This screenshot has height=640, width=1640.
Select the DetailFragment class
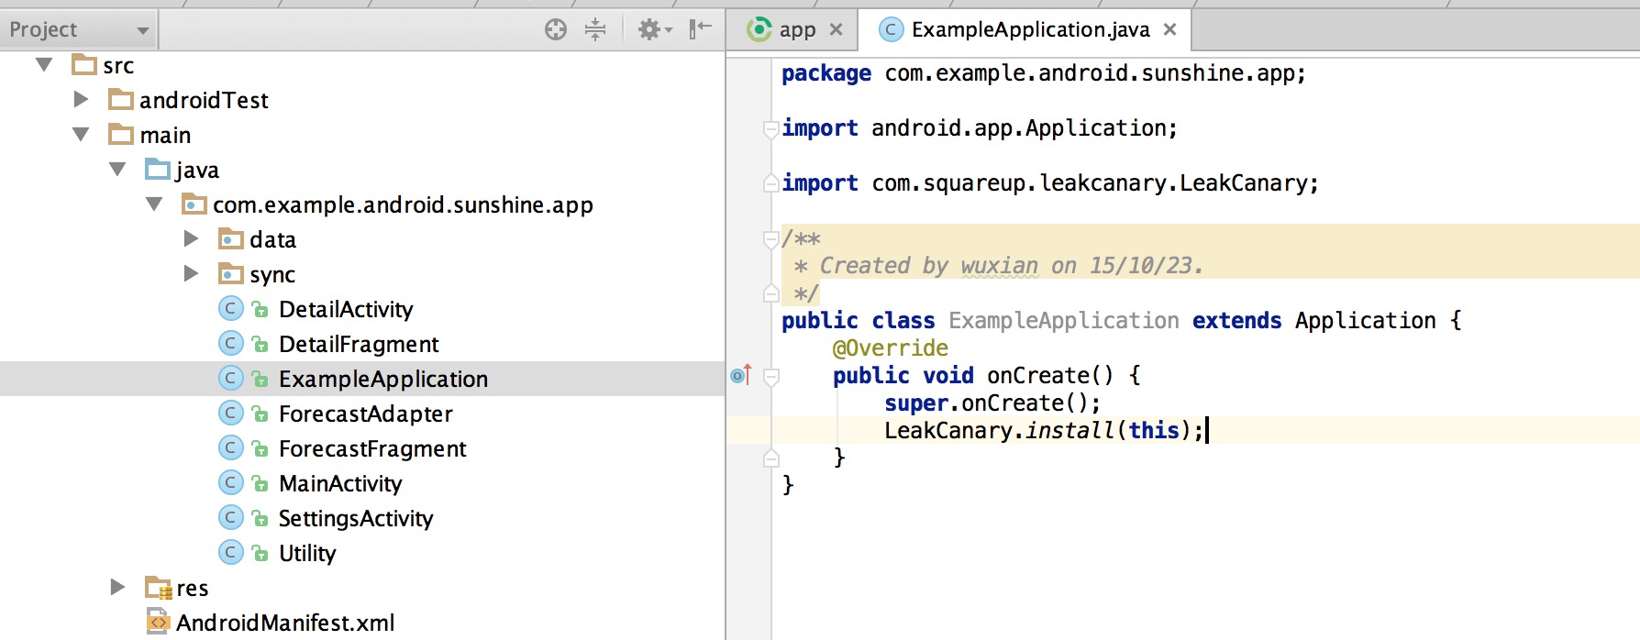tap(359, 344)
